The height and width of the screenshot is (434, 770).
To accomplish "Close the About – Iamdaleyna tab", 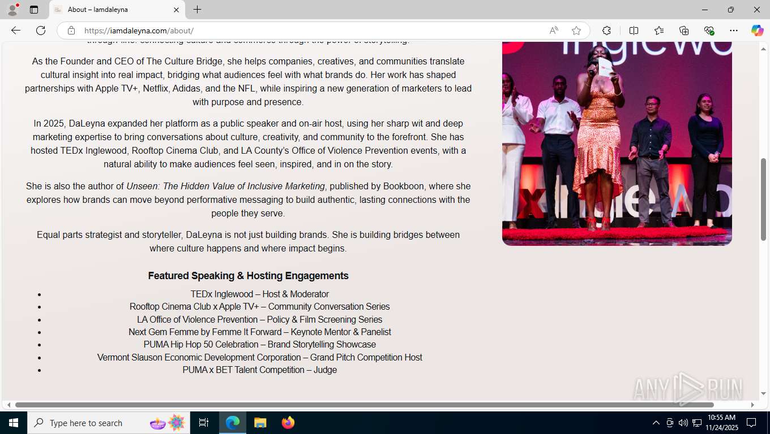I will click(176, 10).
